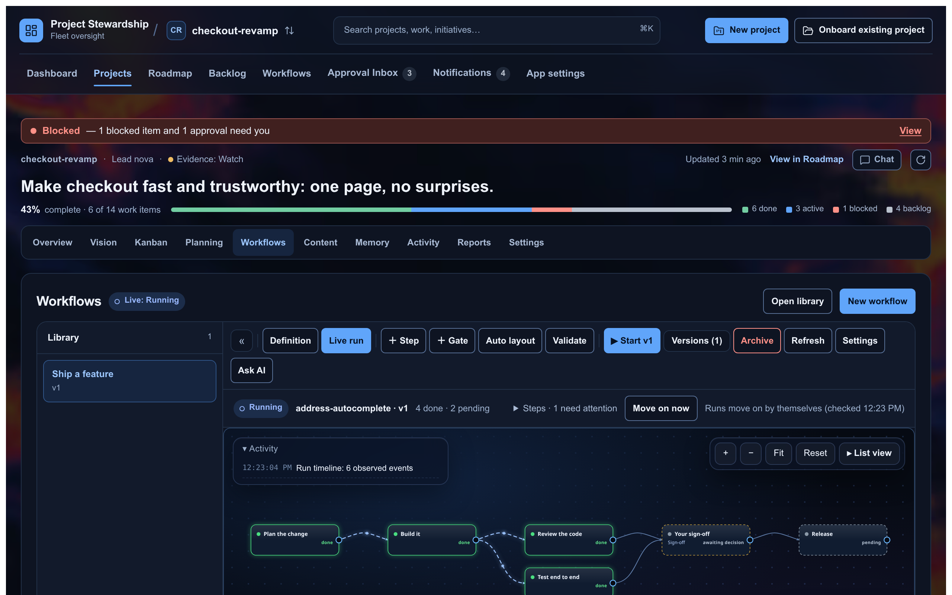The image size is (952, 595).
Task: Open Notifications tab showing 4
Action: click(471, 73)
